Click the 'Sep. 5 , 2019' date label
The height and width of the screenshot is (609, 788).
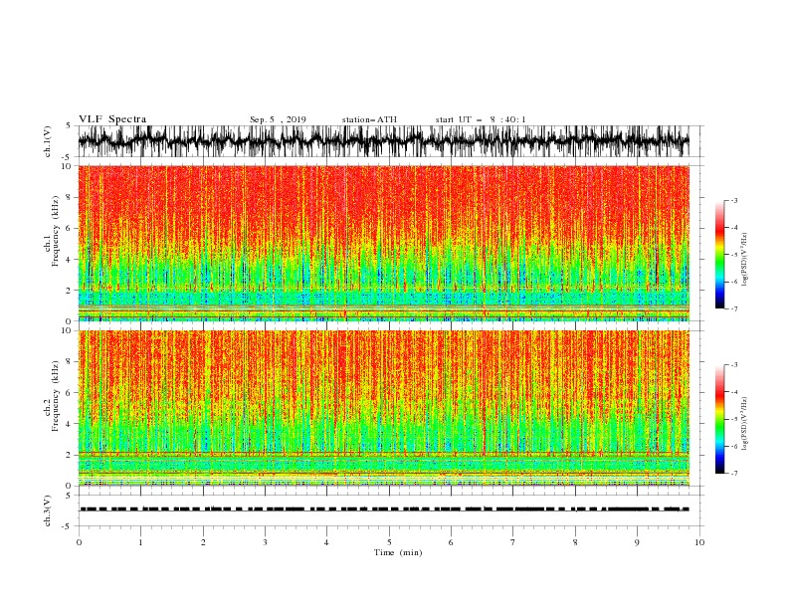(x=278, y=119)
